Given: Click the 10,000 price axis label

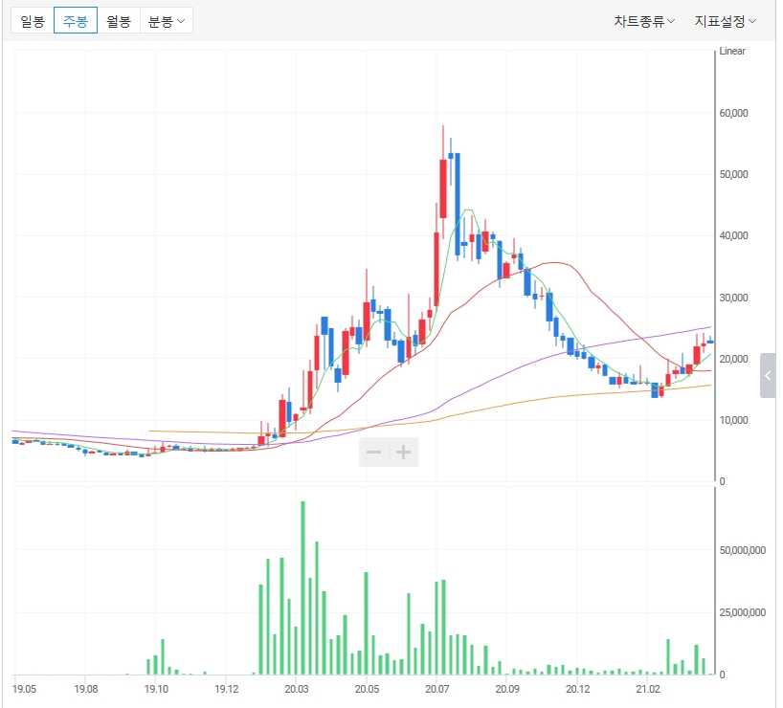Looking at the screenshot, I should [x=733, y=420].
